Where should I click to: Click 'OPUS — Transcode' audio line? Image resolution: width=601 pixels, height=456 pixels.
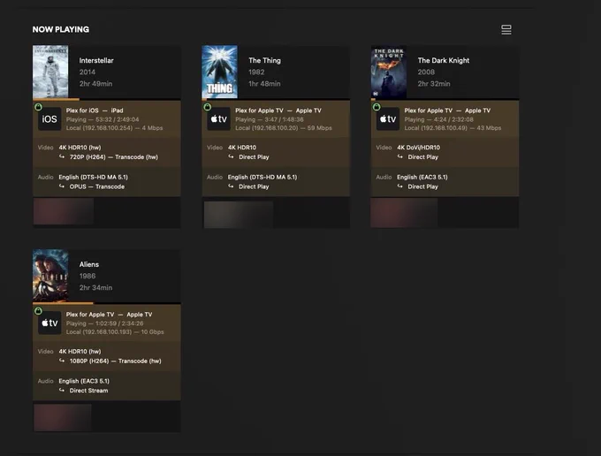point(97,186)
